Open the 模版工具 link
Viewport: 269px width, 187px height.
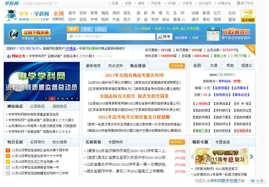[x=202, y=131]
